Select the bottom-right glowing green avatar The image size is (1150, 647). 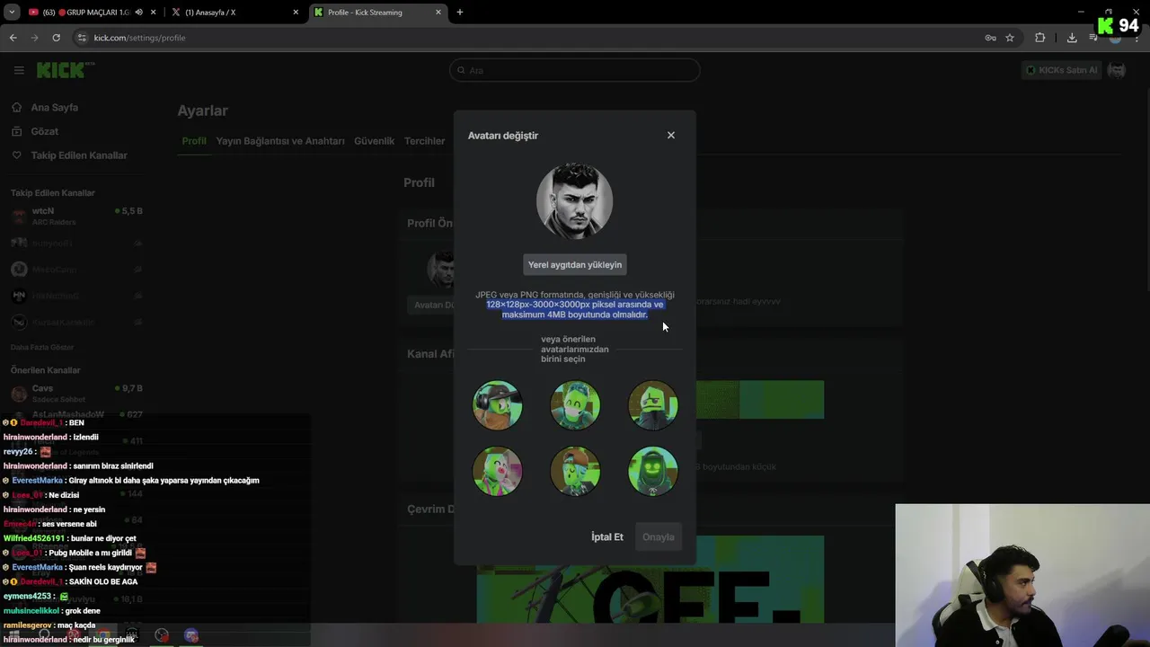point(653,471)
